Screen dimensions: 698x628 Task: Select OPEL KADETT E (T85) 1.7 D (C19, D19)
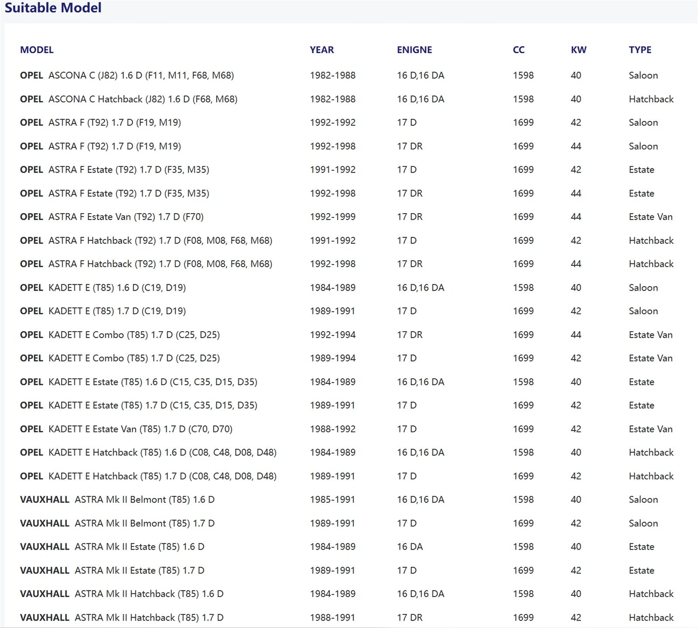click(103, 311)
